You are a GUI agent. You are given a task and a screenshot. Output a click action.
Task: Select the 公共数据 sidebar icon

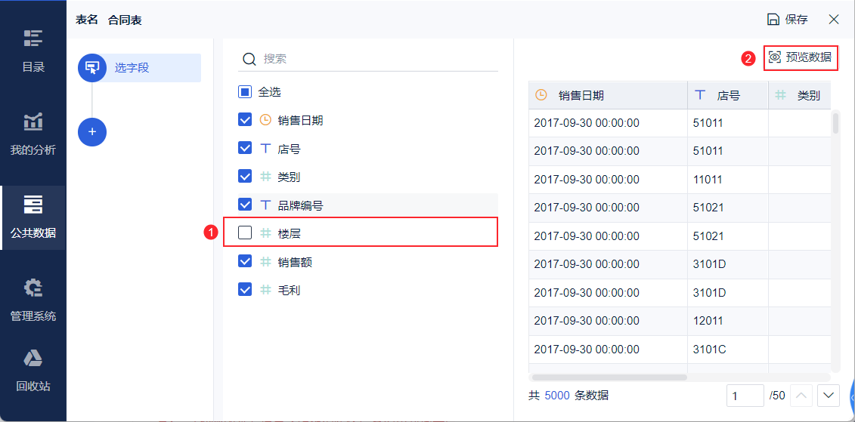tap(33, 205)
